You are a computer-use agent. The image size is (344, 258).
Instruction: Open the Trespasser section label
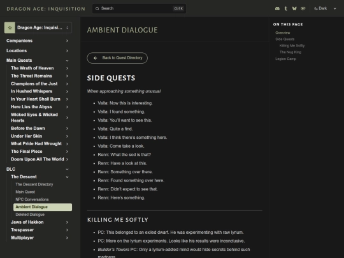tap(22, 230)
